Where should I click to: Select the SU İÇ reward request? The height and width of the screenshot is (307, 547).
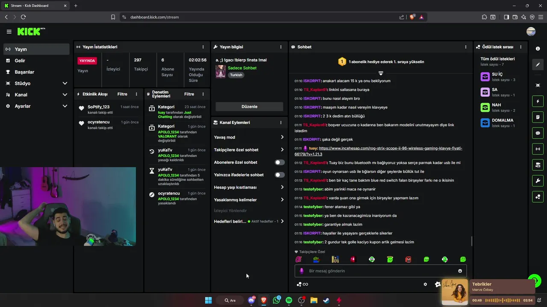point(499,77)
